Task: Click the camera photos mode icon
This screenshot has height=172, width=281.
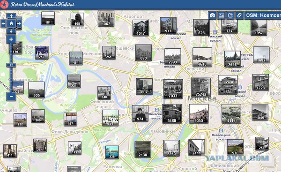Action: coord(212,15)
